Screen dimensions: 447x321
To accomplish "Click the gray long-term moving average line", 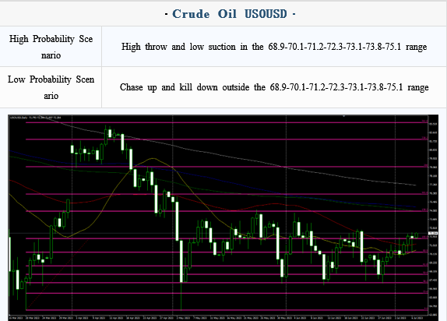I will pyautogui.click(x=228, y=156).
